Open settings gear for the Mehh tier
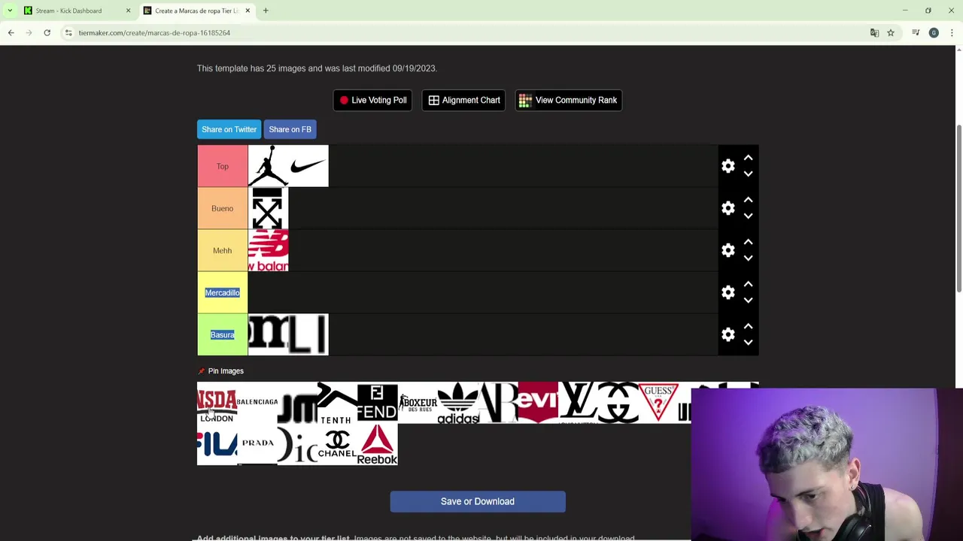Viewport: 963px width, 541px height. (x=728, y=250)
